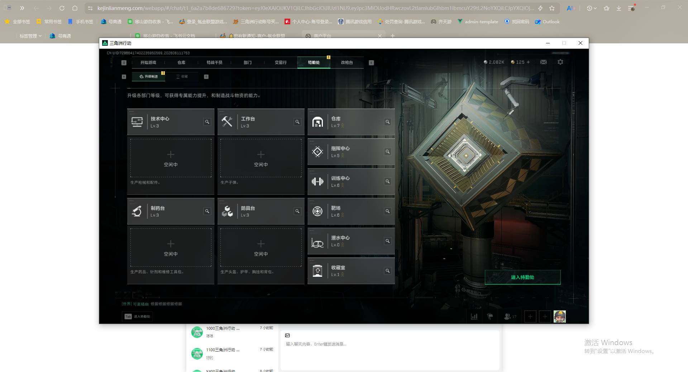Start production in idle slot under 工作台
Screen dimensions: 688x372
[261, 158]
